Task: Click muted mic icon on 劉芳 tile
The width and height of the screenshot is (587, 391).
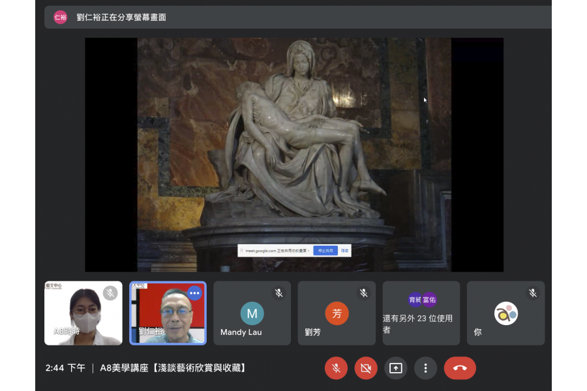Action: [363, 293]
